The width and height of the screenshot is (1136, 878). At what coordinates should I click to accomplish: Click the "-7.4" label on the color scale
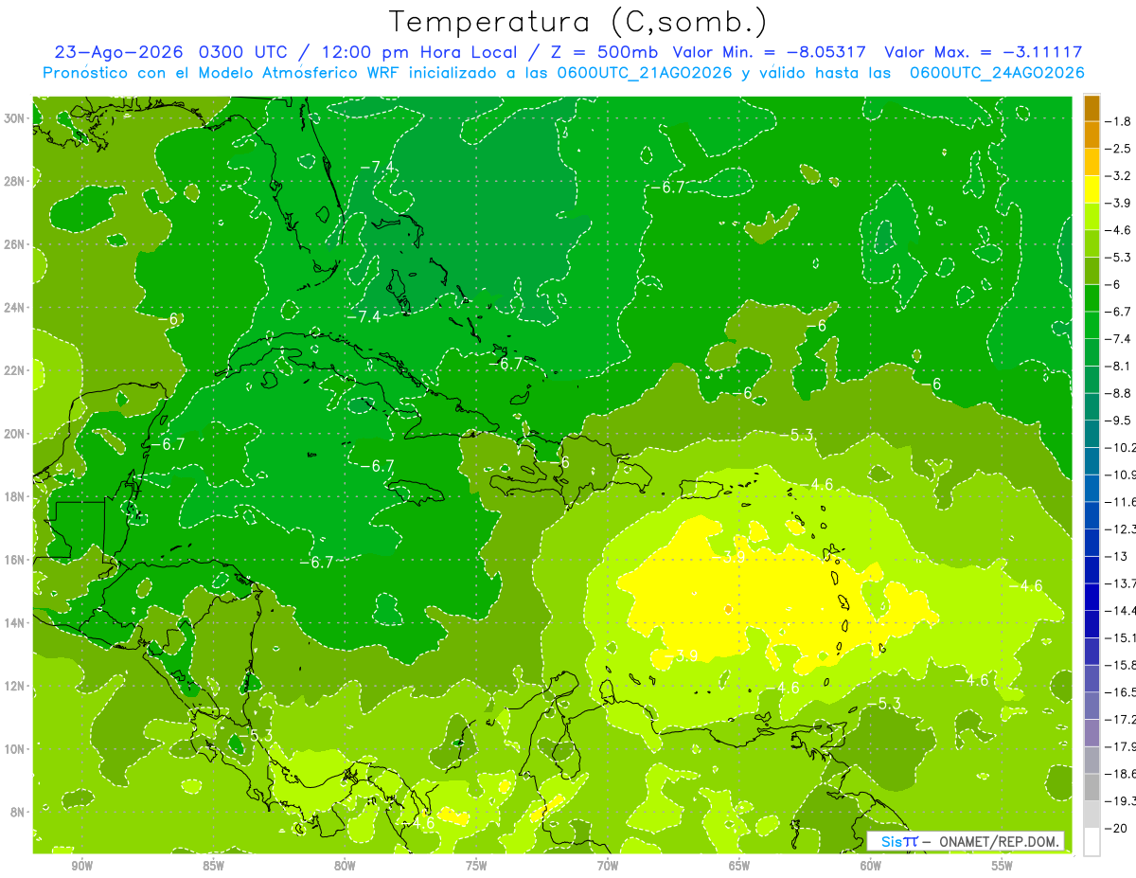coord(1118,339)
